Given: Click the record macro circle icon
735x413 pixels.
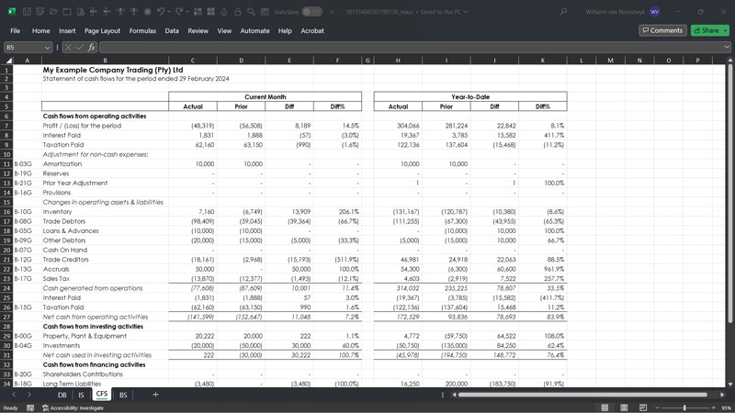Looking at the screenshot, I should pyautogui.click(x=147, y=12).
